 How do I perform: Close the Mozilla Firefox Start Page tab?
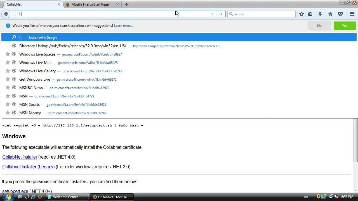coord(117,4)
